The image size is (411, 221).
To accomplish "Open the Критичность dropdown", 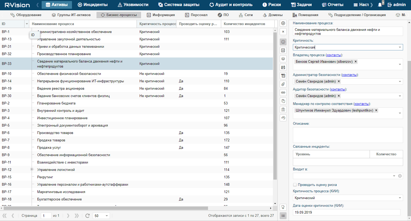I will click(x=400, y=47).
